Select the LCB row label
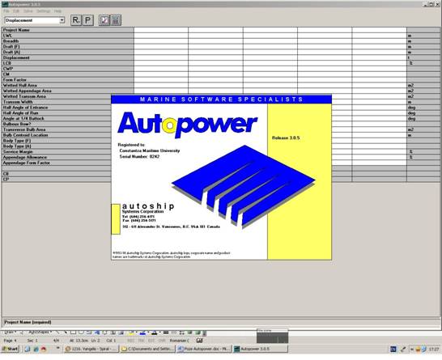The width and height of the screenshot is (442, 360). tap(68, 63)
